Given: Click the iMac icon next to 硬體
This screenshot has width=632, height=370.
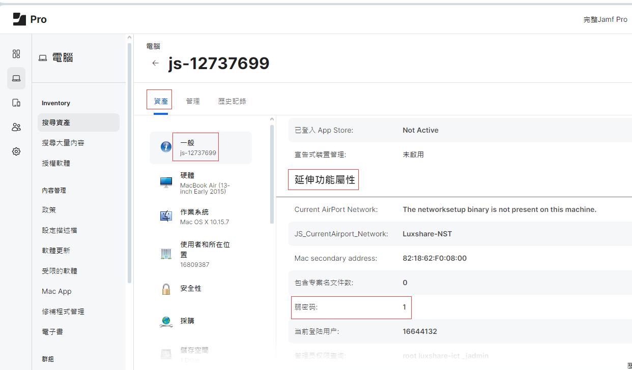Looking at the screenshot, I should [166, 183].
